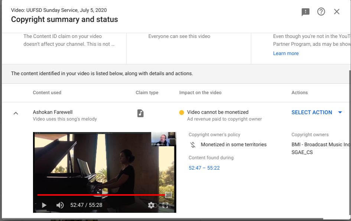Screen dimensions: 351x221
Task: Click the progress bar scrubber handle
Action: [x=168, y=195]
